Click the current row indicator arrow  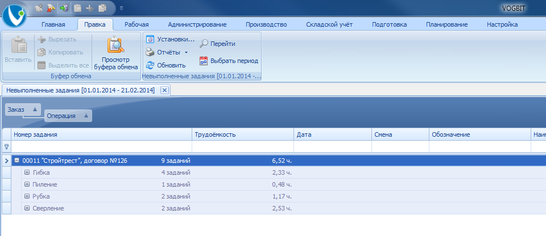(6, 161)
